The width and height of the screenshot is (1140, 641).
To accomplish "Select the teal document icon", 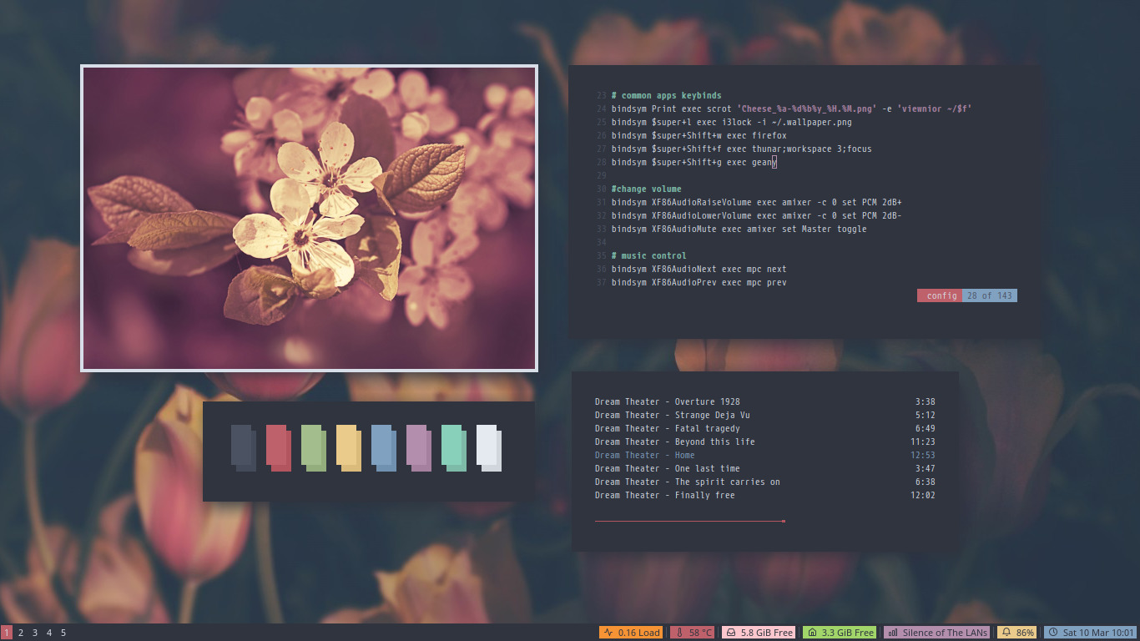I will click(454, 447).
